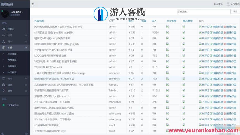Sort by the 售价 column header

click(x=131, y=21)
